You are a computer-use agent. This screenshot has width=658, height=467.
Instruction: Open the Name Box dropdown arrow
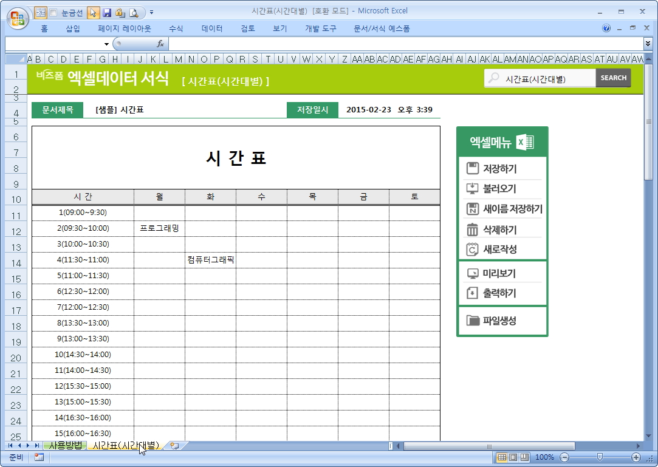pos(106,44)
